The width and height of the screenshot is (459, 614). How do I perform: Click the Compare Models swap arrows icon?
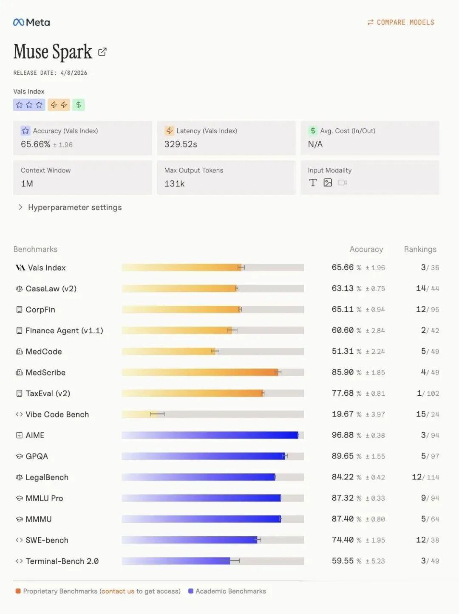[371, 22]
